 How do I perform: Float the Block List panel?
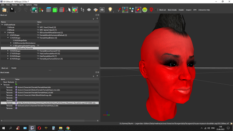click(x=96, y=15)
